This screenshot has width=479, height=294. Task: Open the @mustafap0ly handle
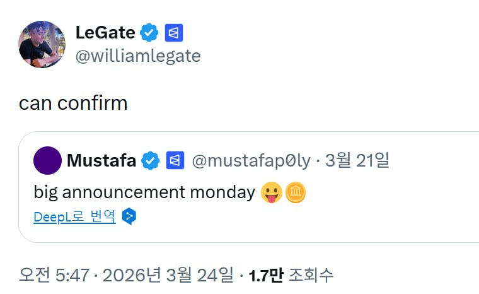251,161
